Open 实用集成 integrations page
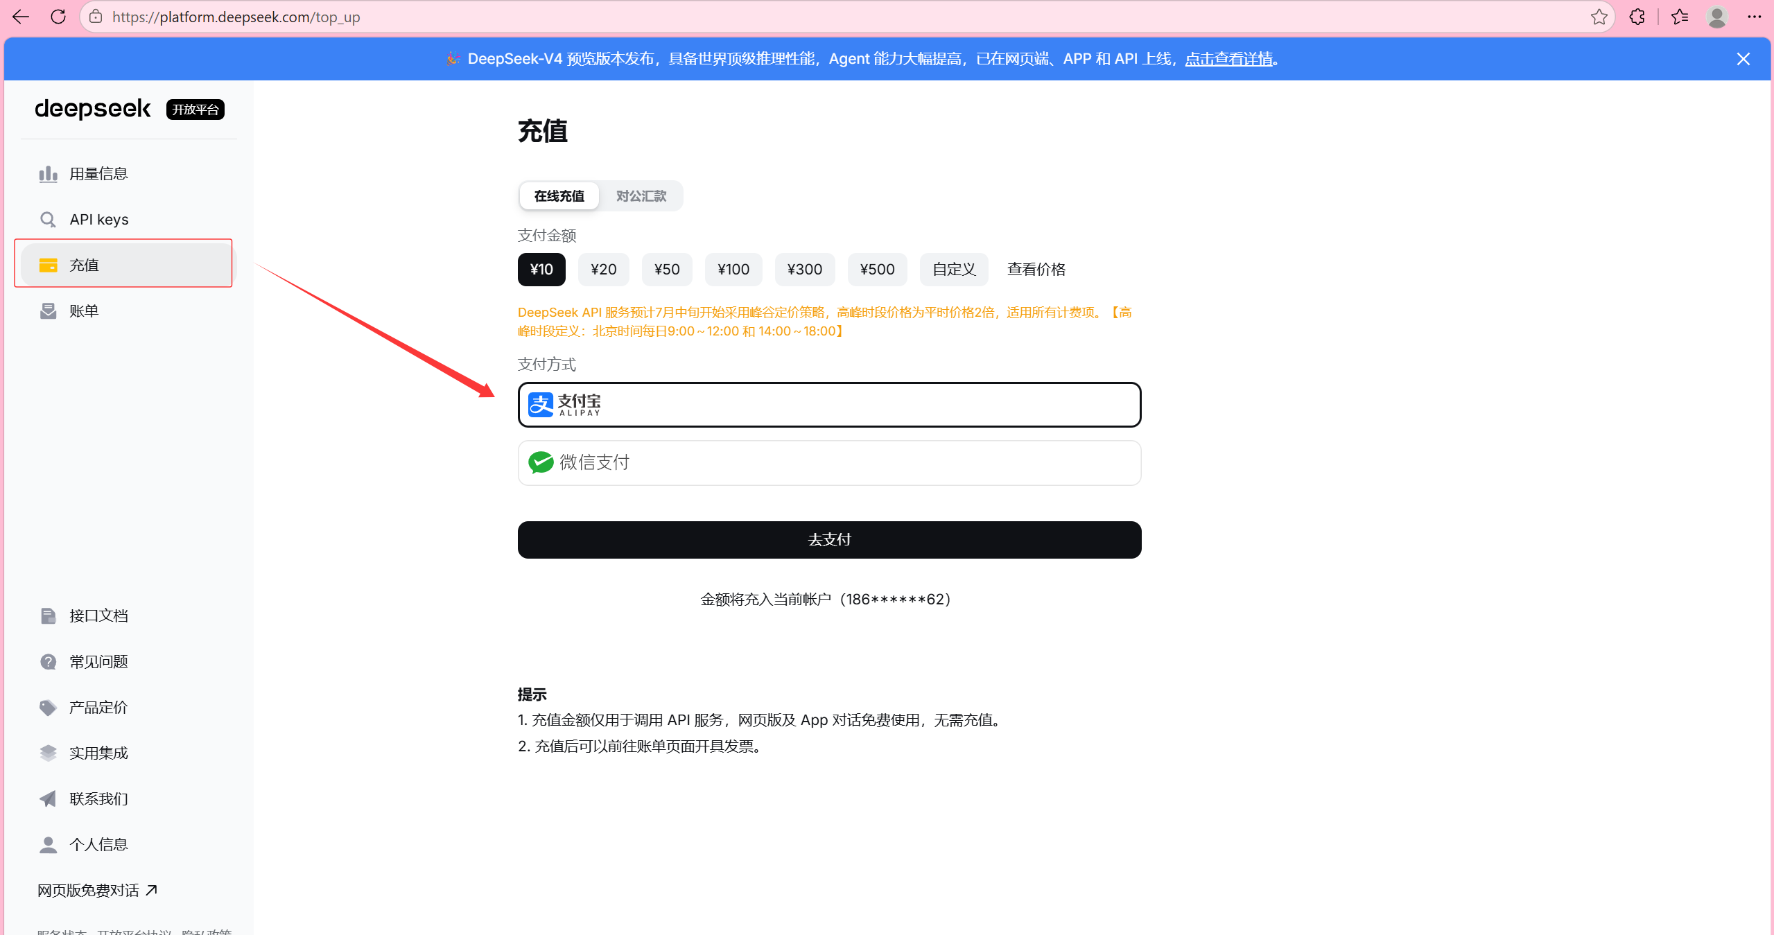 tap(128, 753)
